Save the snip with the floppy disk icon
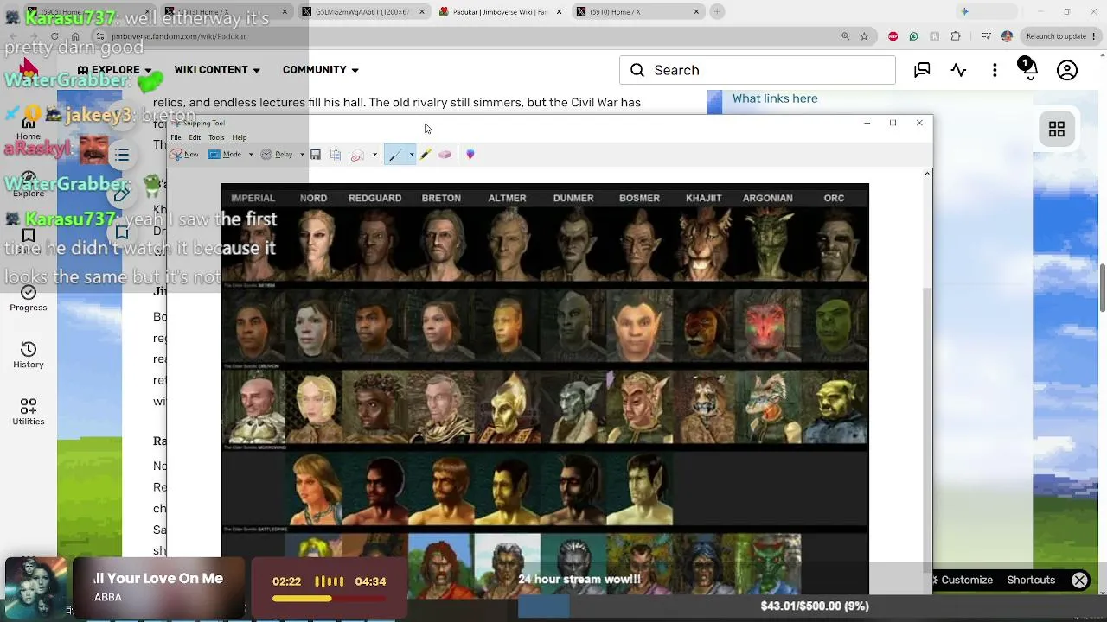The image size is (1107, 622). tap(316, 155)
